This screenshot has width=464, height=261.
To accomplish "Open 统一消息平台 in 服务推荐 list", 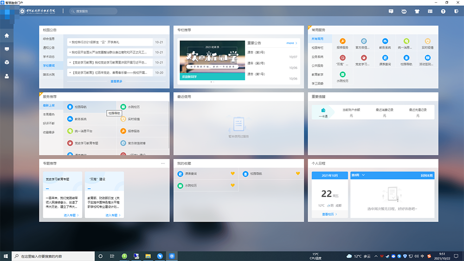I will [x=83, y=131].
